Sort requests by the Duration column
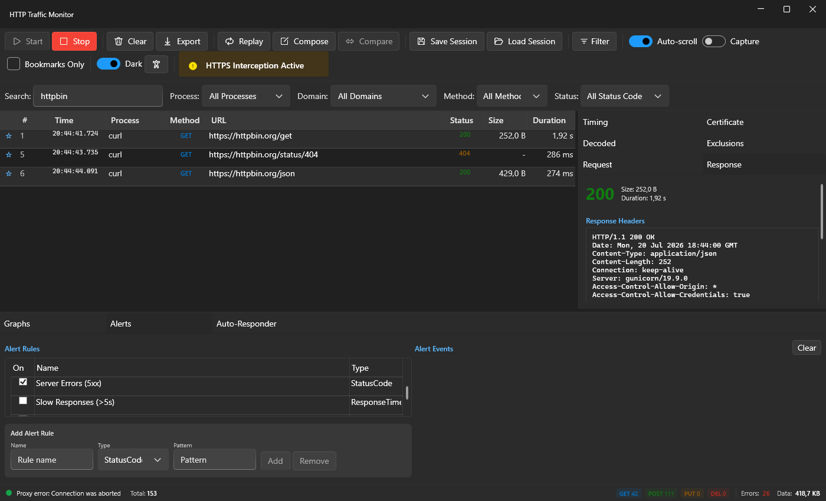 [549, 120]
